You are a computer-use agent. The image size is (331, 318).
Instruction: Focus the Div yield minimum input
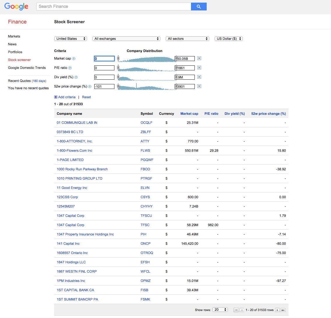pyautogui.click(x=104, y=77)
